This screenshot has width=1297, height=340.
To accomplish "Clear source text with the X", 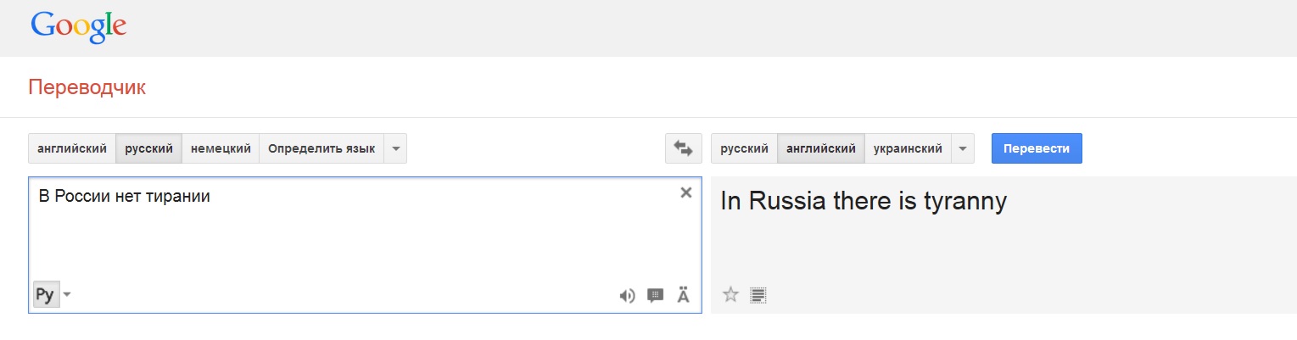I will [x=686, y=192].
